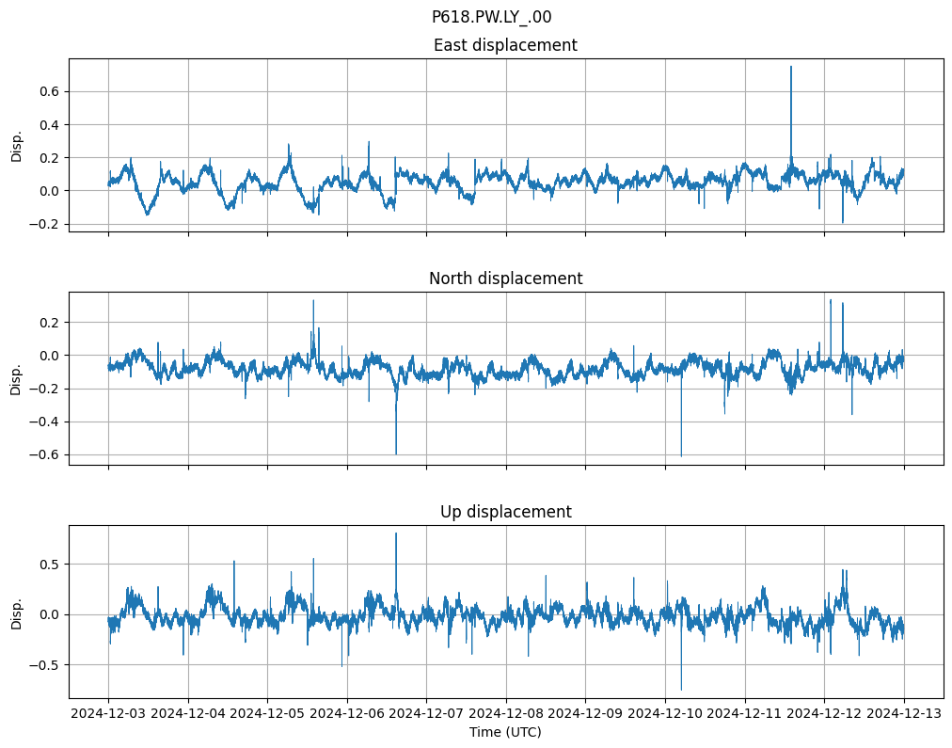Click the East plot's Disp. y-axis label
Viewport: 952px width, 748px height.
17,146
